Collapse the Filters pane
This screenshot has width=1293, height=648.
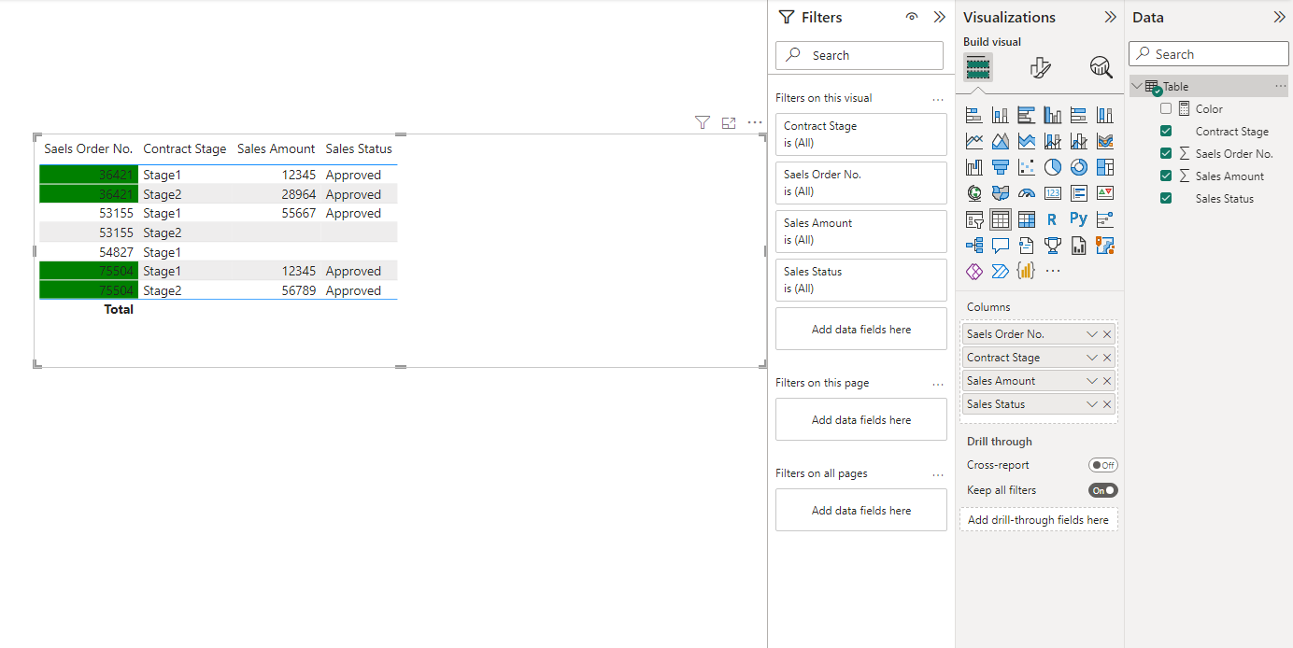(x=940, y=17)
